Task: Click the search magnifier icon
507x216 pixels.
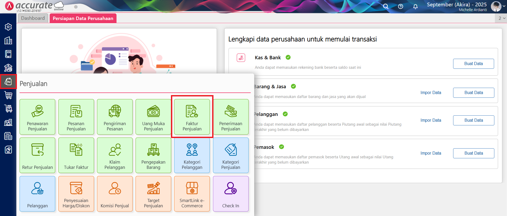Action: pos(386,6)
